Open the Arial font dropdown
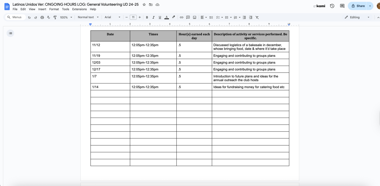Viewport: 380px width, 186px height. (x=113, y=17)
